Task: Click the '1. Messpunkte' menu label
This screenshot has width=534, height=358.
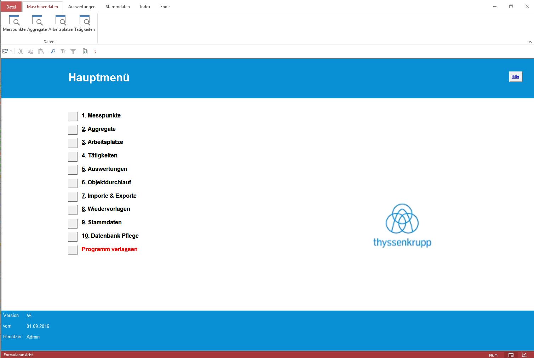Action: 101,116
